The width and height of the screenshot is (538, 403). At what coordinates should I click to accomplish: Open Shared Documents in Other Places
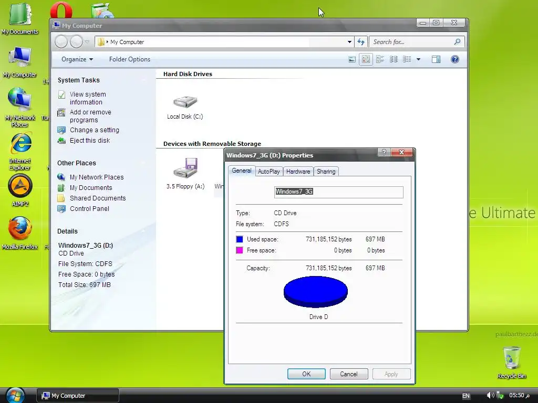click(98, 198)
